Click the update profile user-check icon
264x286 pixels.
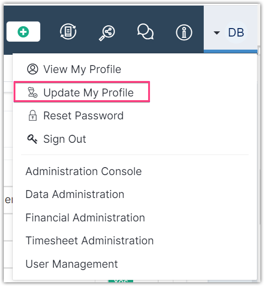32,92
